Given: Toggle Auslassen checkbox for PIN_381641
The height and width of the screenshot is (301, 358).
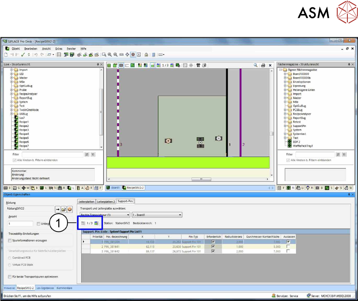Looking at the screenshot, I should [x=288, y=246].
